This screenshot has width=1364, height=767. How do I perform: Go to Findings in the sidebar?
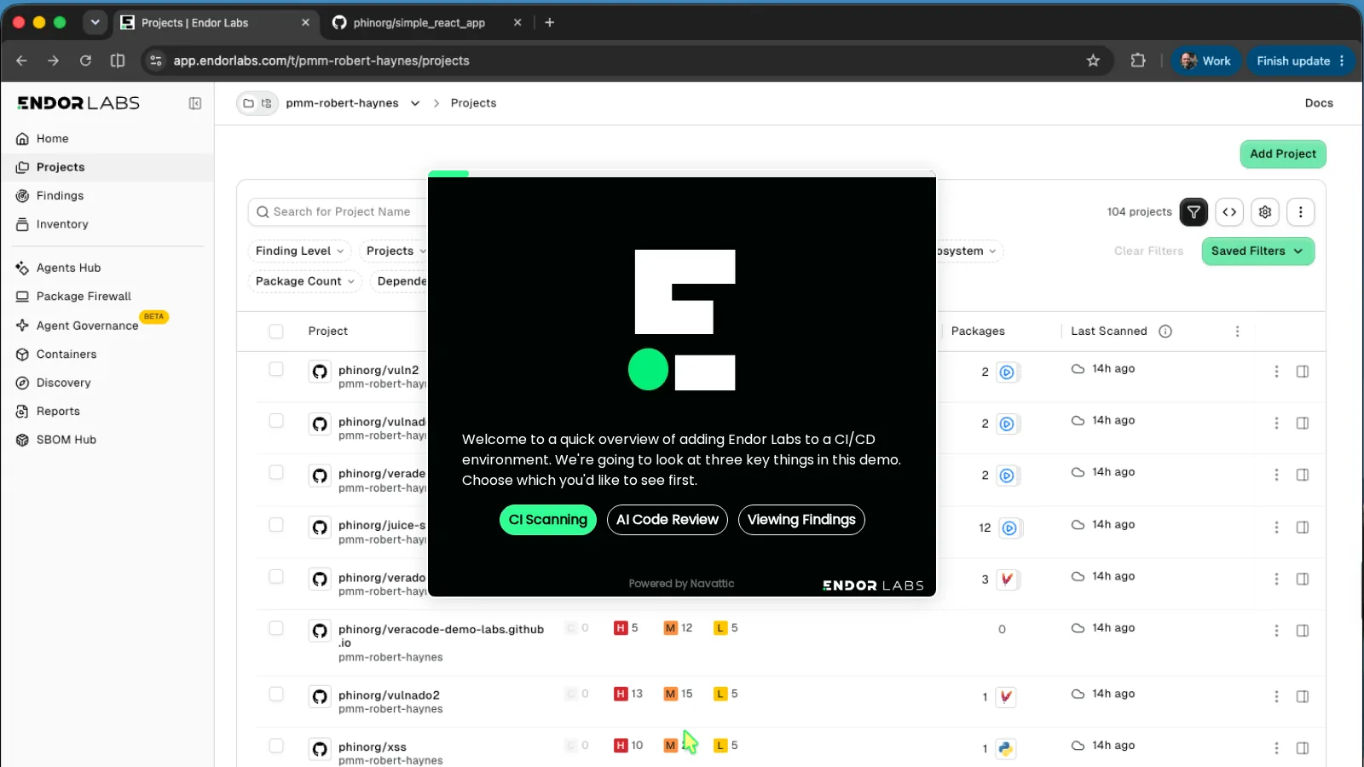[60, 196]
